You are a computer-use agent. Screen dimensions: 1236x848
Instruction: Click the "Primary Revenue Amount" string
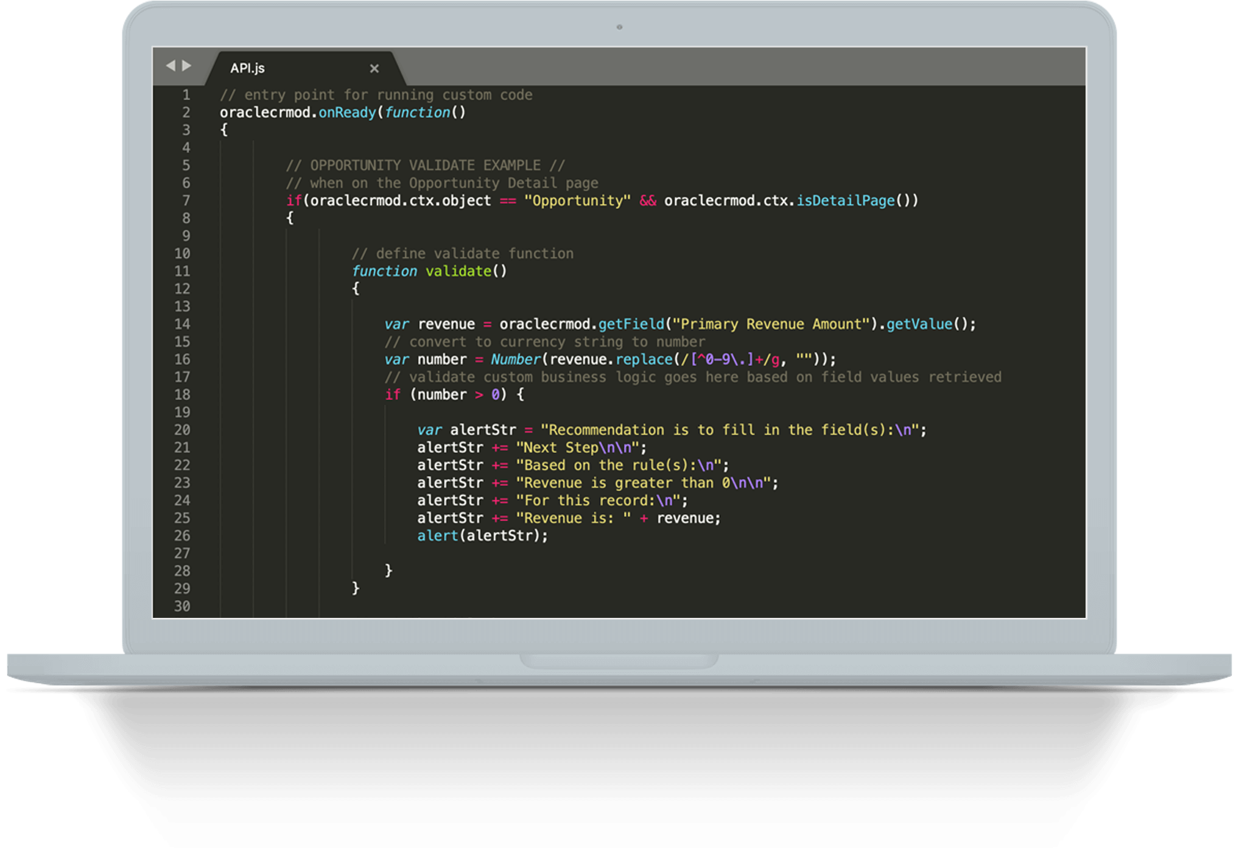770,324
